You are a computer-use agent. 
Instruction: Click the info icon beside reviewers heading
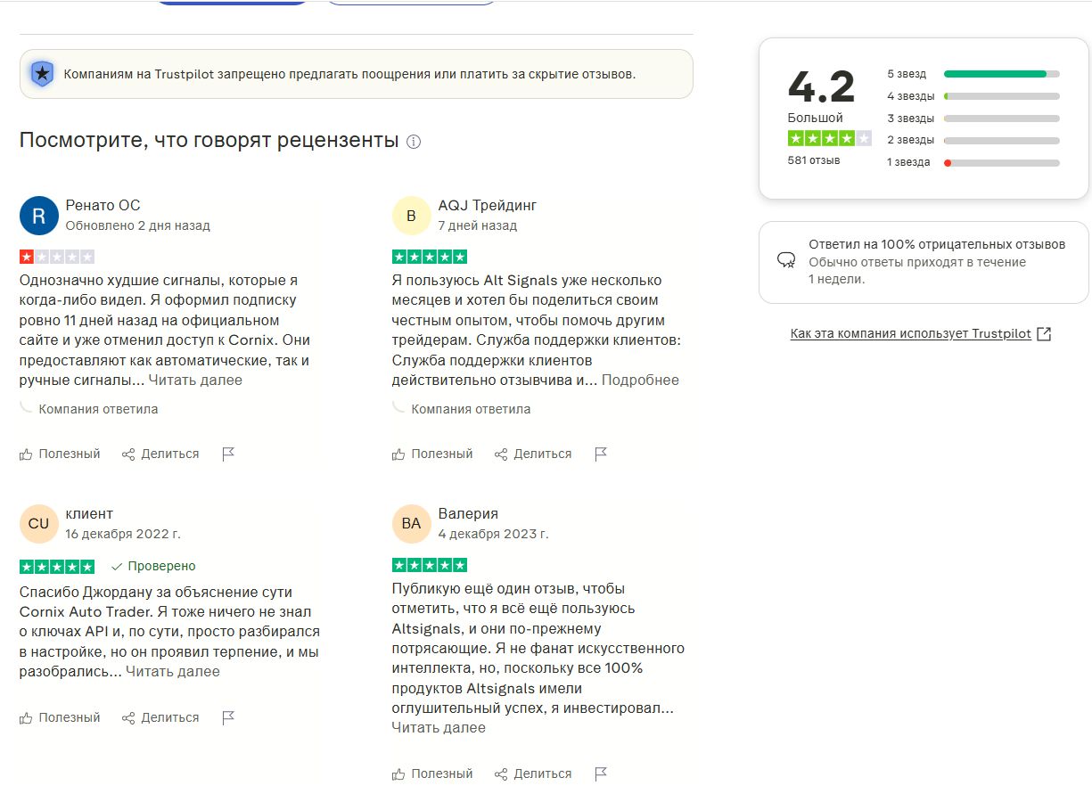414,142
